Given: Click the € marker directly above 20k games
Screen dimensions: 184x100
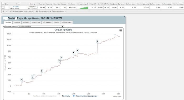Looking at the screenshot, I should click(x=74, y=53).
